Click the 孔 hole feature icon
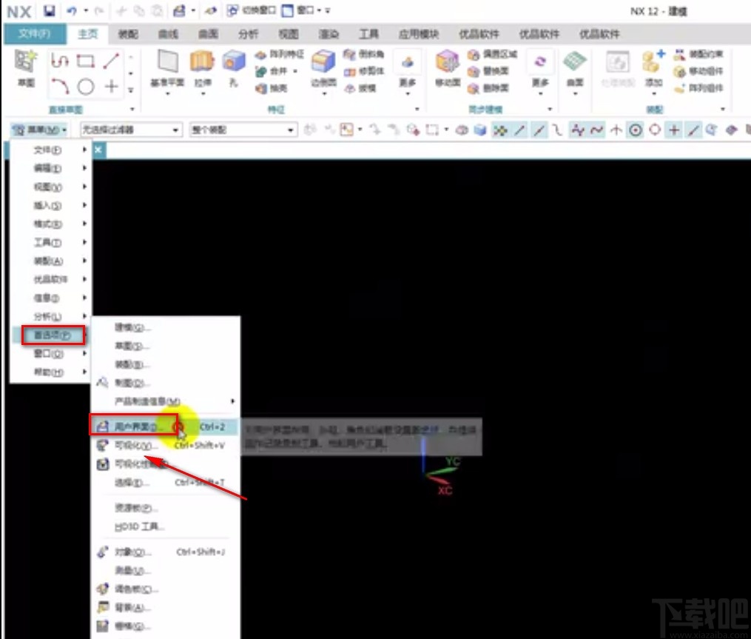751x639 pixels. [234, 63]
